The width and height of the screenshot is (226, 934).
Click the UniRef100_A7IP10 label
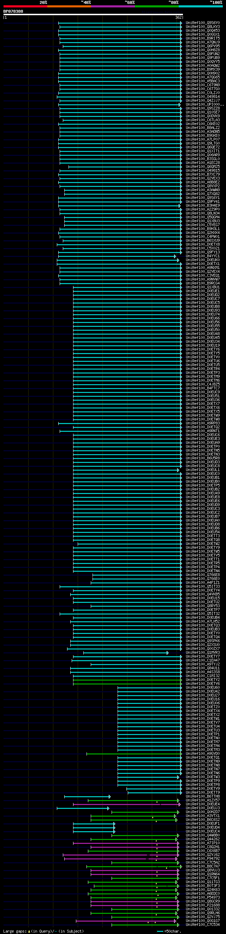203,843
